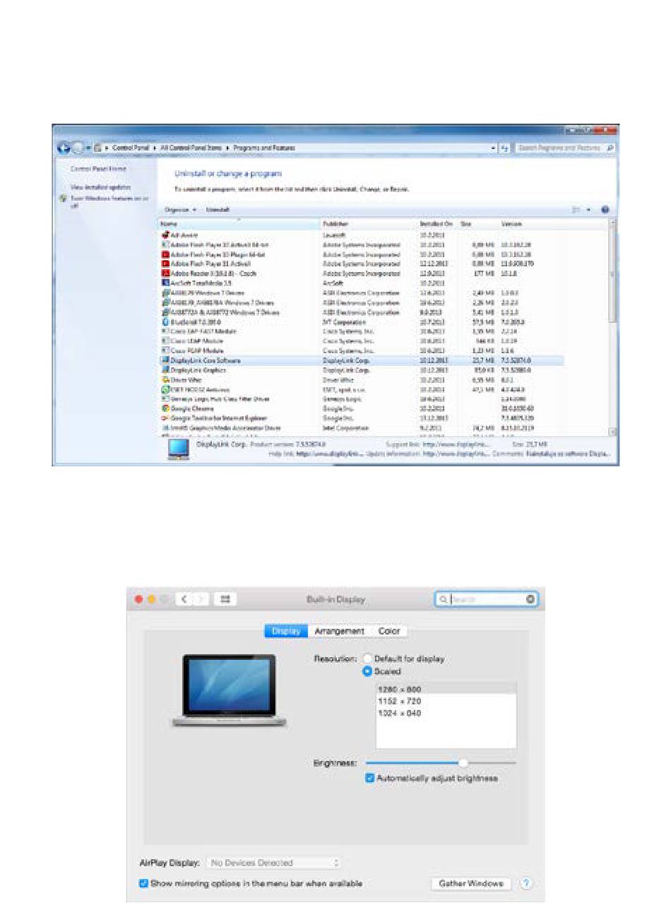
Task: Toggle Automatically adjust brightness checkbox
Action: click(370, 778)
